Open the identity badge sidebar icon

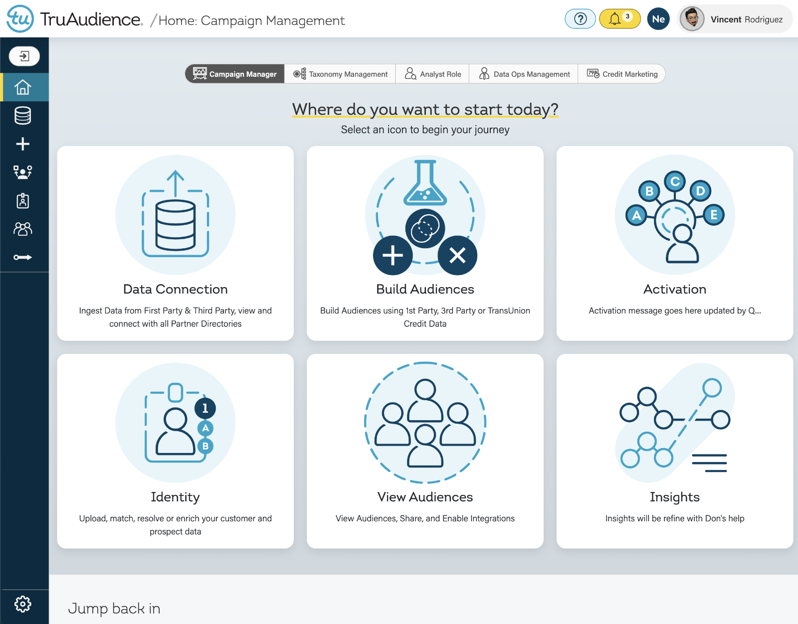pos(23,201)
